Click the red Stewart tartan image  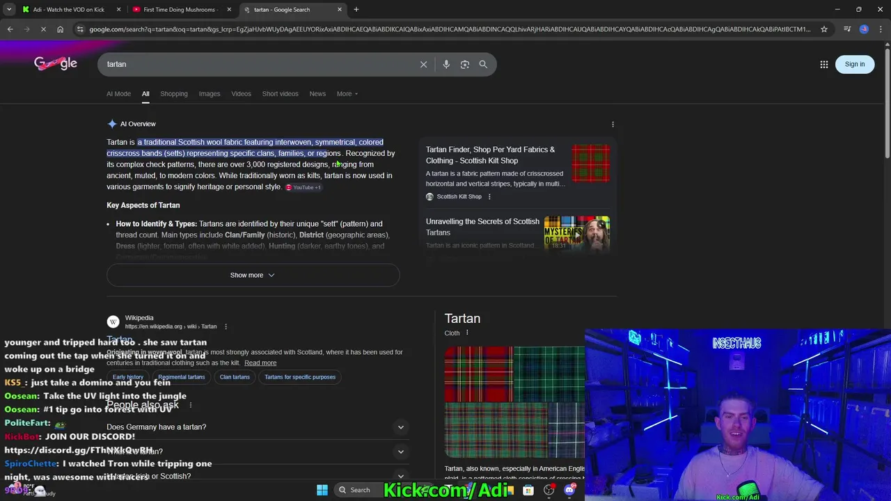(x=478, y=374)
